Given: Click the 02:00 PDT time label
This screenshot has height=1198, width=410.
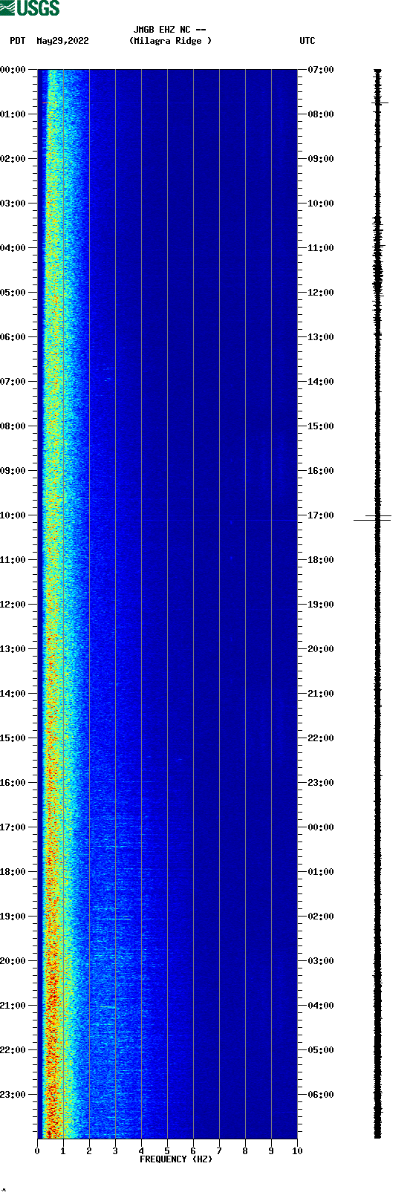Looking at the screenshot, I should point(13,159).
